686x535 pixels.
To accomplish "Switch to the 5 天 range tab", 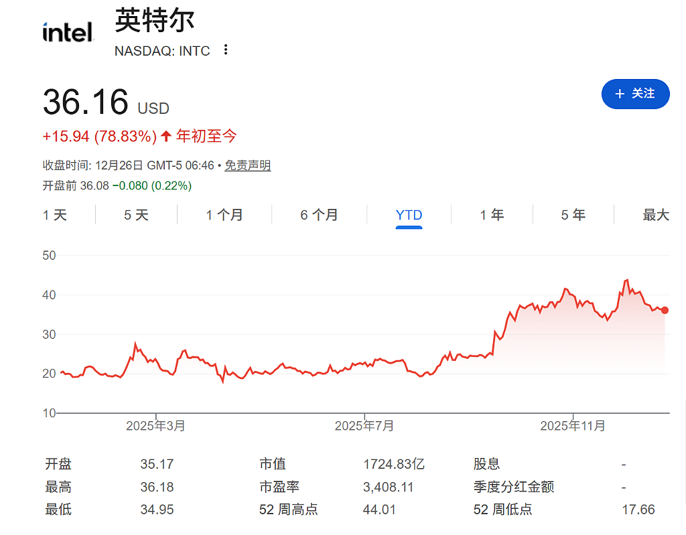I will 136,215.
